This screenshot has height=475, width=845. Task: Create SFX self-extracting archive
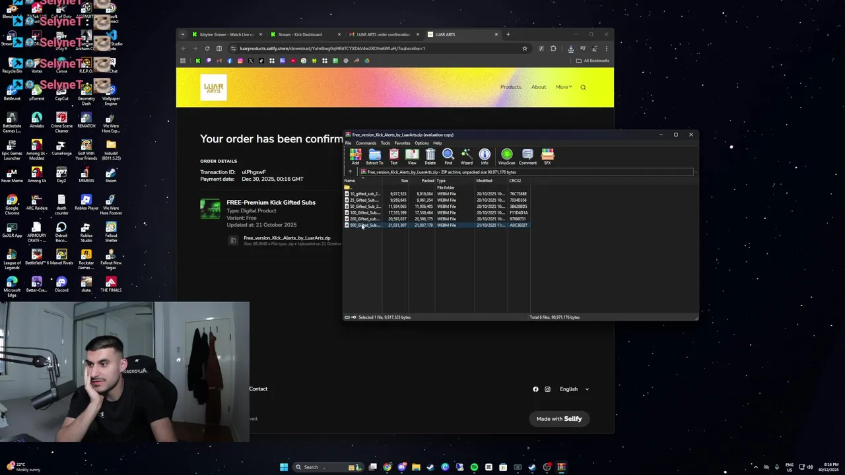click(547, 156)
